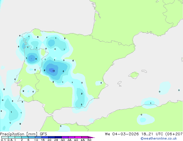Click the lightest cyan 0.1–0.5 legend swatch
183x141 pixels.
[5, 137]
